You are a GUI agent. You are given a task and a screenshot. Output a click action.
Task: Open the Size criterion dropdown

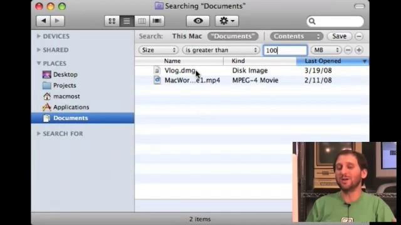pos(159,50)
